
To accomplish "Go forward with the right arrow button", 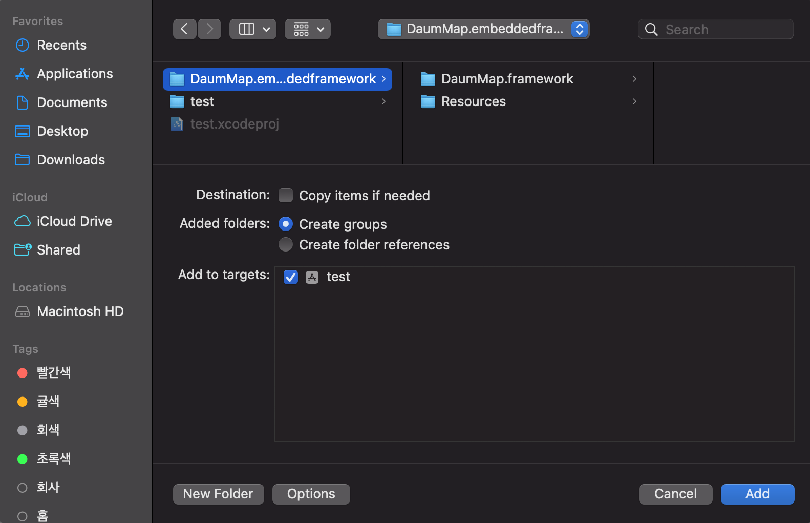I will (x=209, y=29).
